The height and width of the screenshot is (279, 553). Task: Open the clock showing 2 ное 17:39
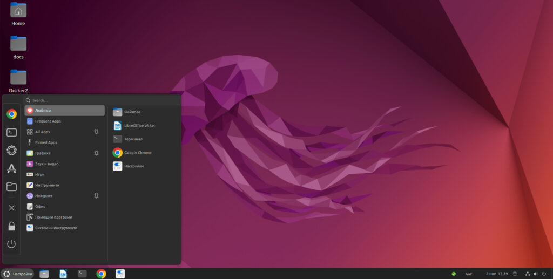tap(497, 274)
